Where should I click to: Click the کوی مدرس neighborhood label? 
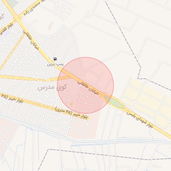[52, 87]
